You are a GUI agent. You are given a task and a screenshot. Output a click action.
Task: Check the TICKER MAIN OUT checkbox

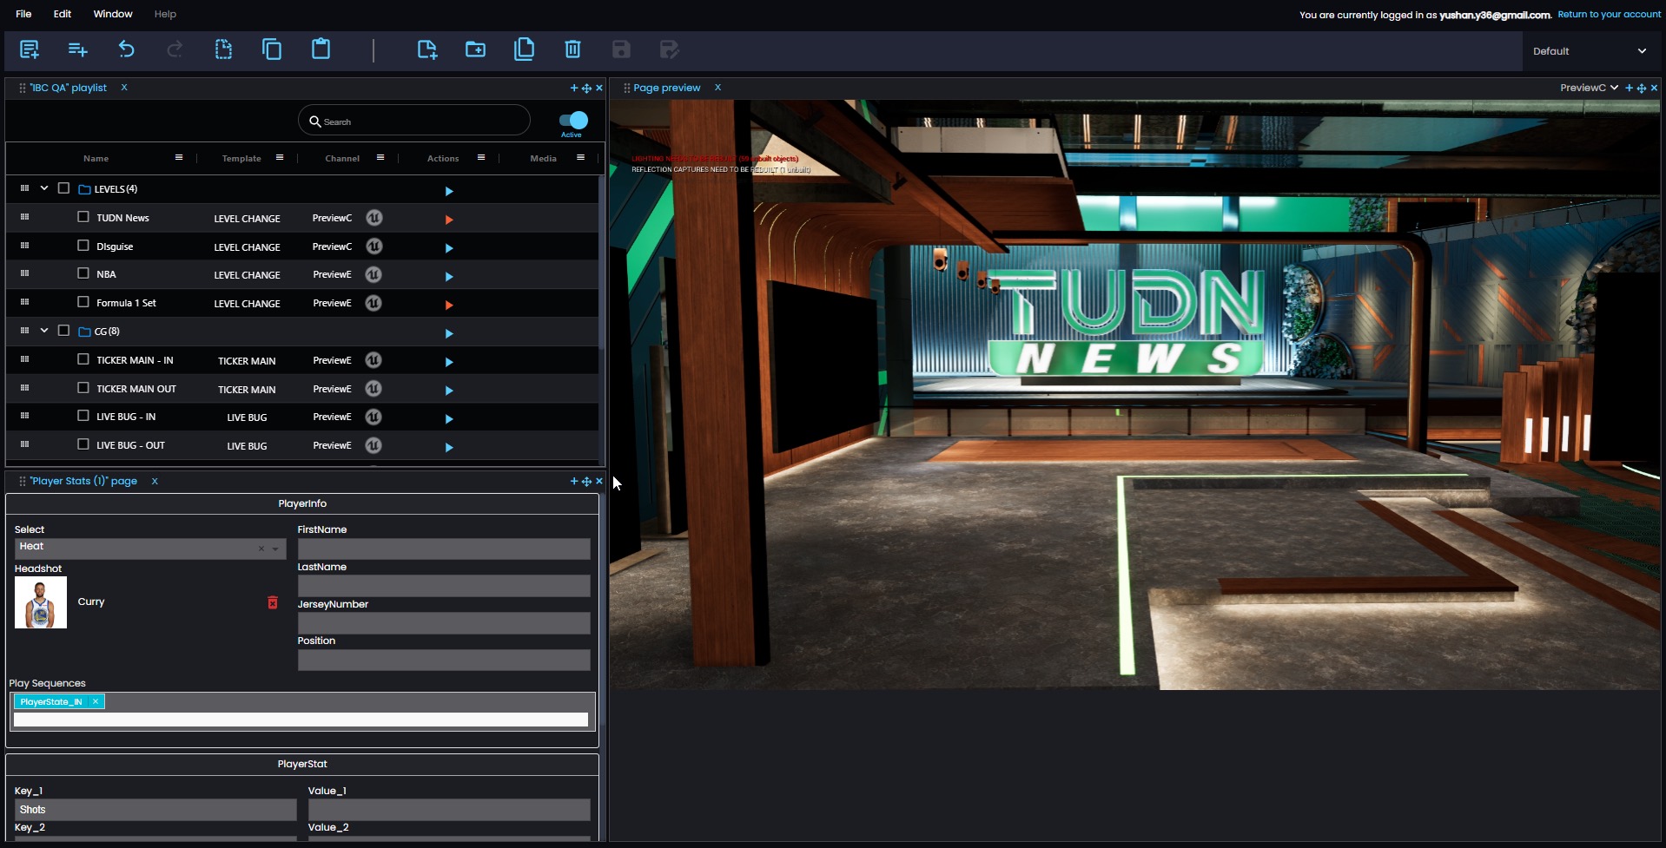83,387
